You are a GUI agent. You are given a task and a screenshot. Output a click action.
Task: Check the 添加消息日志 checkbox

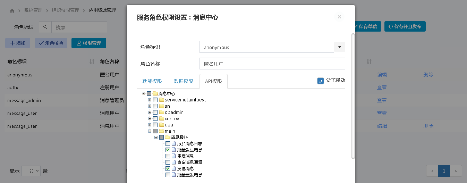tap(168, 144)
